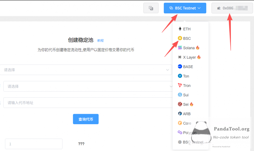The image size is (254, 151).
Task: Click the ETH chain icon in the list
Action: [180, 29]
